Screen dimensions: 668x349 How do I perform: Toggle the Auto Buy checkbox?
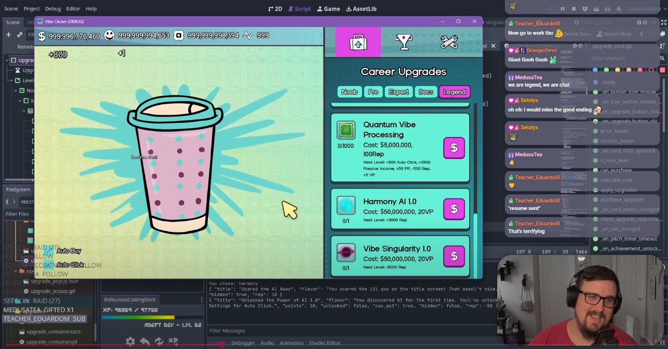click(48, 250)
